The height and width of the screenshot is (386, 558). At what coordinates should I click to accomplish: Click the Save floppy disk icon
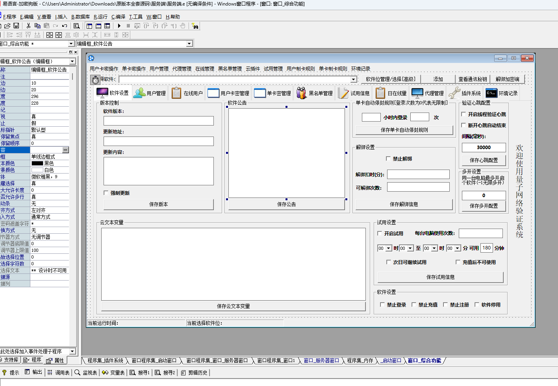click(x=16, y=26)
